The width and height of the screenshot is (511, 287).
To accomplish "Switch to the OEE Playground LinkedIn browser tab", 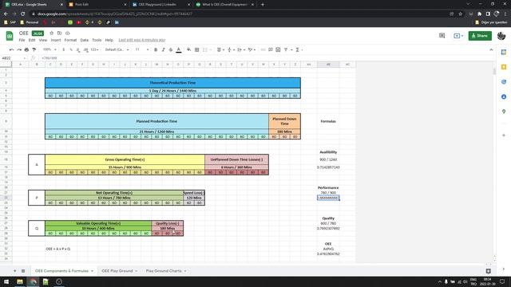I will tap(161, 5).
